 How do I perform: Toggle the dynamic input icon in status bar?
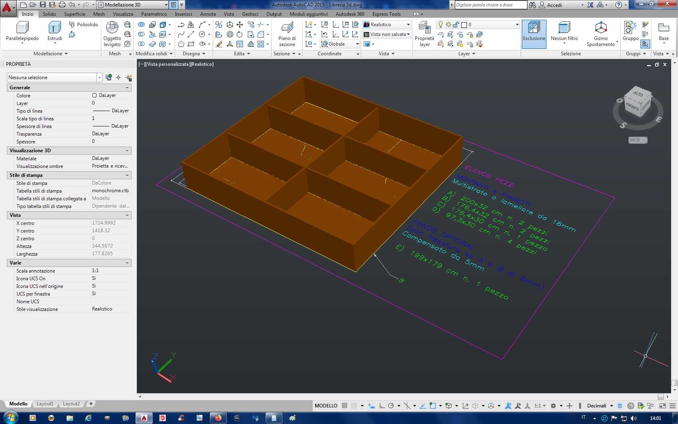(x=371, y=406)
